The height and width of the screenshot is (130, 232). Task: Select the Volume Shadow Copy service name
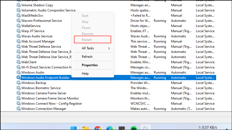[x=37, y=5]
